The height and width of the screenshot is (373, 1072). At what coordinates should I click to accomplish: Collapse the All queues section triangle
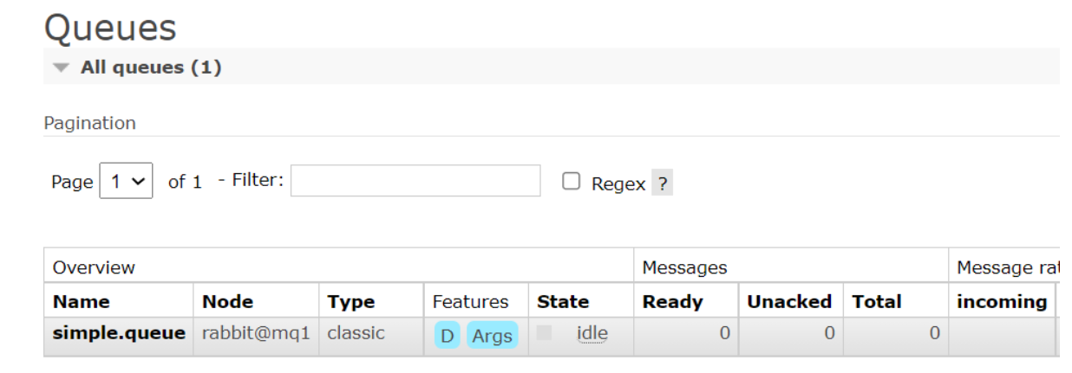pyautogui.click(x=60, y=68)
